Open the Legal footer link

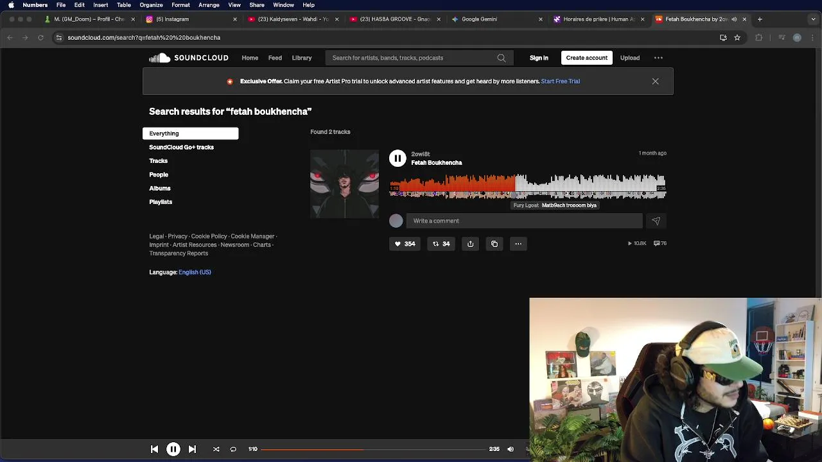[157, 236]
